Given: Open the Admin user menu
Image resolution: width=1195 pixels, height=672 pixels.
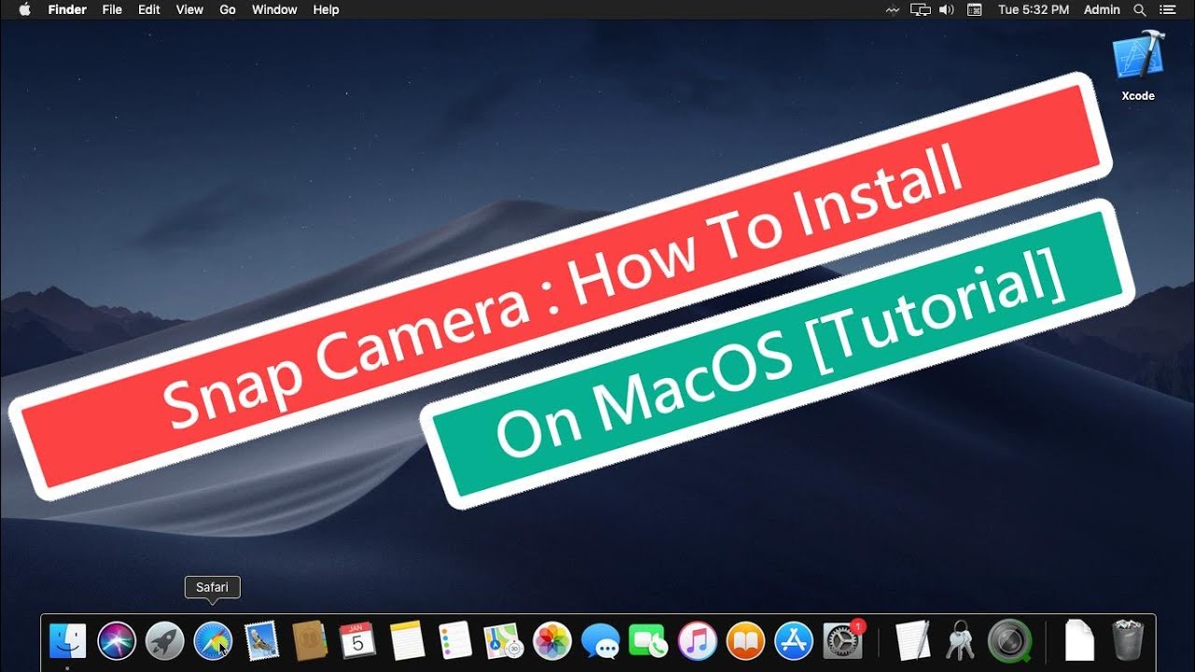Looking at the screenshot, I should [1102, 9].
